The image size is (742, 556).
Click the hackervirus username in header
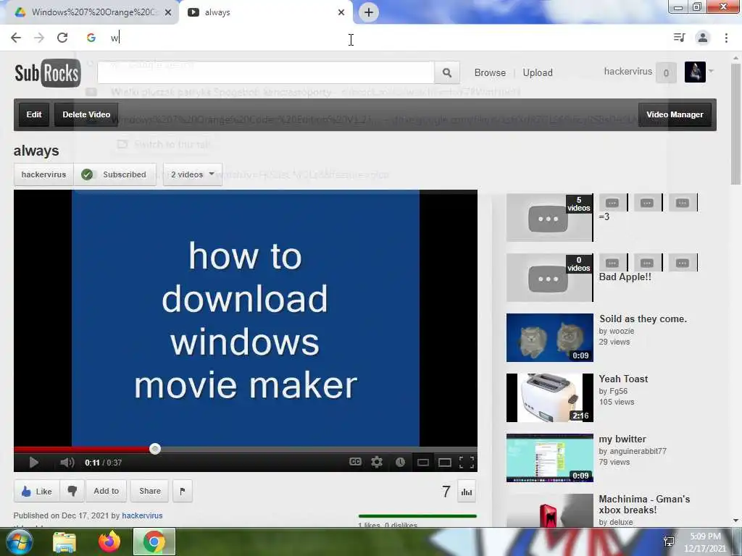[x=628, y=72]
